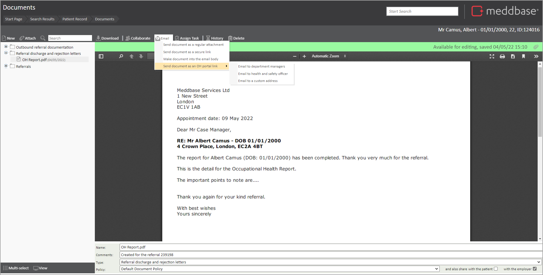Click the PDF download icon in viewer

coord(513,56)
